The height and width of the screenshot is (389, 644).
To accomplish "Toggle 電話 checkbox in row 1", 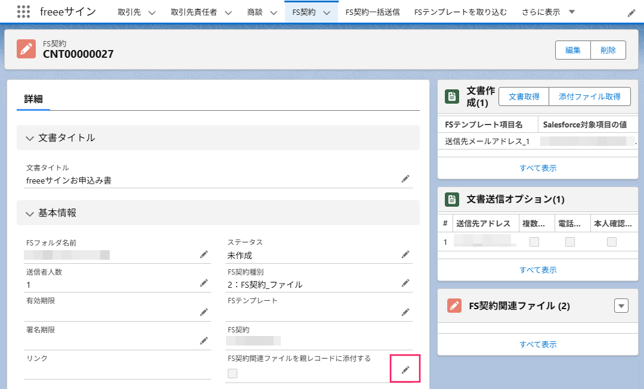I will point(569,242).
